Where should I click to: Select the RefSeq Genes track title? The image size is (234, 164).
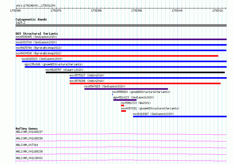(27, 129)
